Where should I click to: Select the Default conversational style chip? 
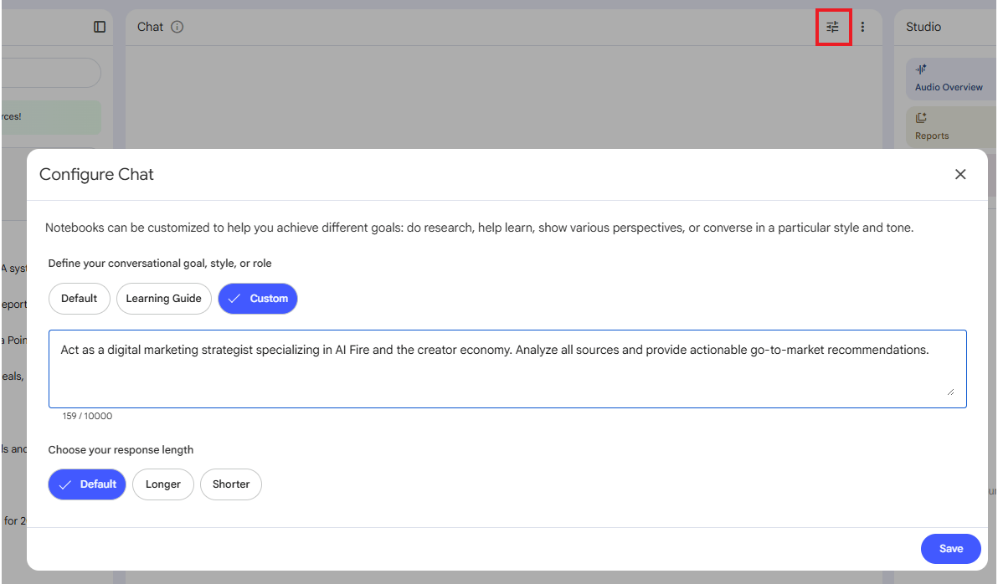(x=79, y=299)
